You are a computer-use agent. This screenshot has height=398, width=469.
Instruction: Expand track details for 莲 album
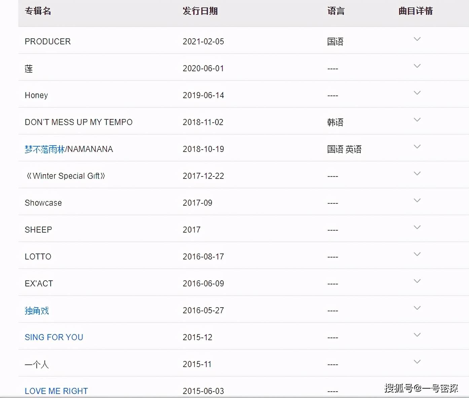pyautogui.click(x=417, y=66)
